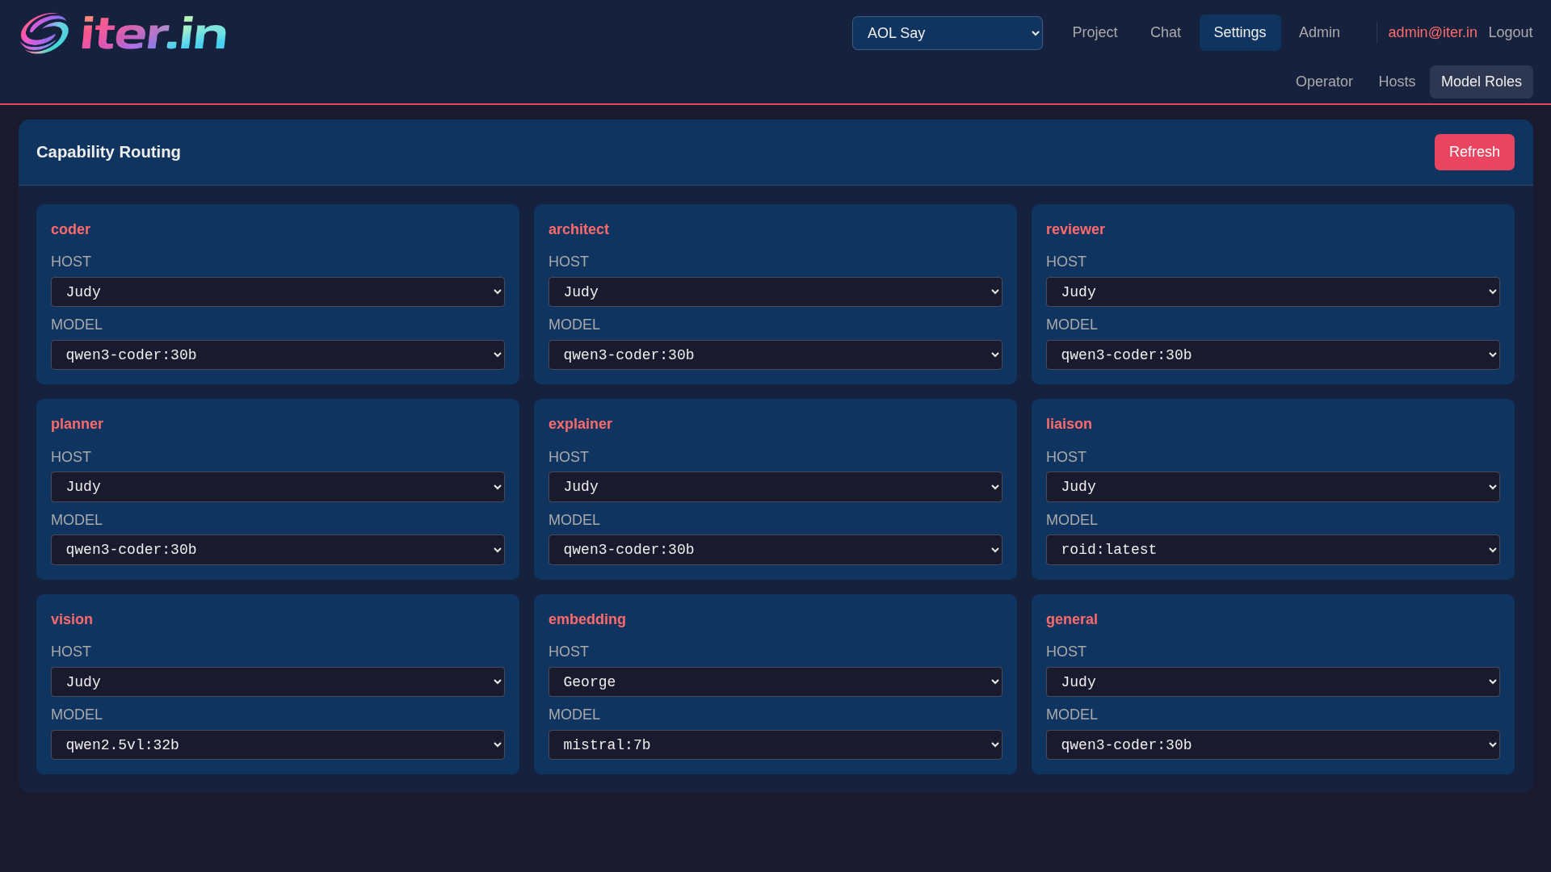Log out using the Logout link

(x=1510, y=32)
